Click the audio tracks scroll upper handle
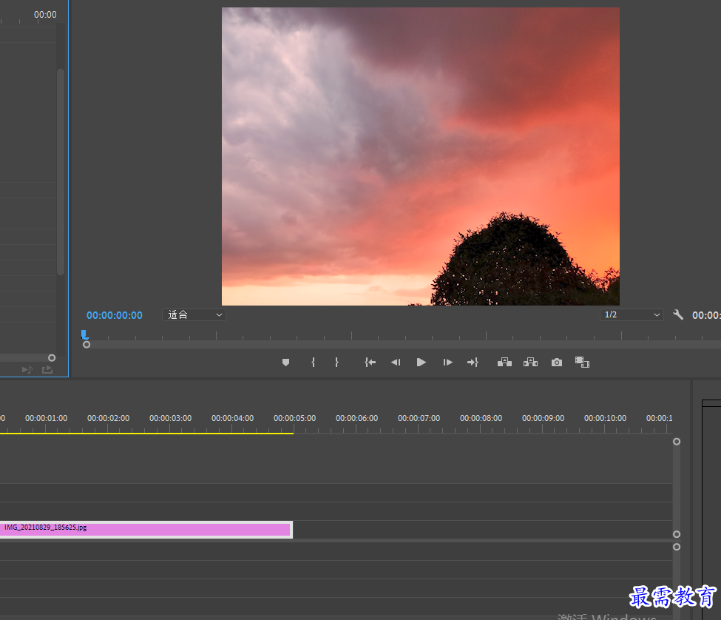 (x=677, y=547)
